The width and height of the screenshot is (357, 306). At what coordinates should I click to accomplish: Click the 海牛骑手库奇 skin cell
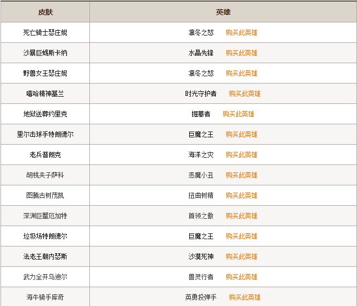[x=45, y=297]
